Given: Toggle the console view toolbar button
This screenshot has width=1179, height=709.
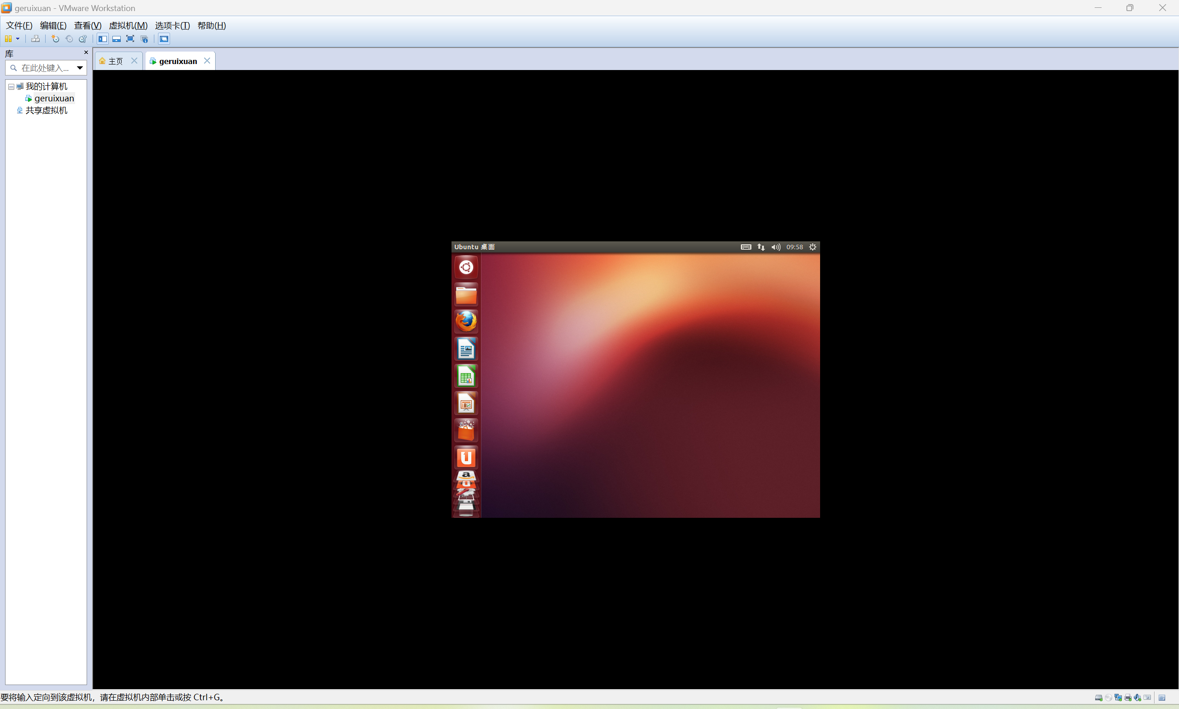Looking at the screenshot, I should 164,39.
